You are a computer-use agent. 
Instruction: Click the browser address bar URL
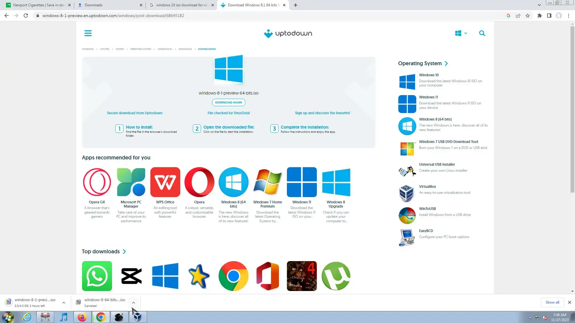pos(113,16)
